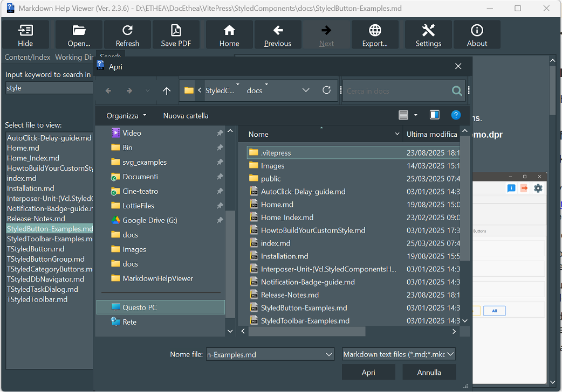Expand the Organizza menu

126,116
